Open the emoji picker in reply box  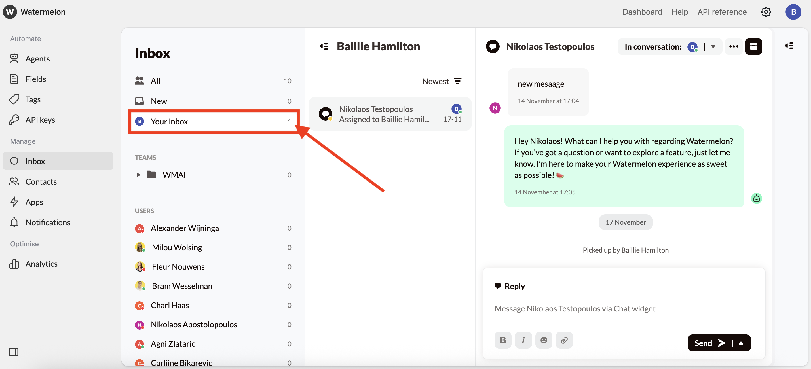(544, 340)
